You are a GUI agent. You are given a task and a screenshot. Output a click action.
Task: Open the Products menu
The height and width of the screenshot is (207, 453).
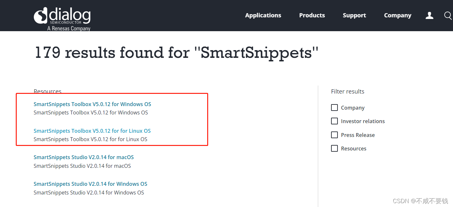coord(312,15)
